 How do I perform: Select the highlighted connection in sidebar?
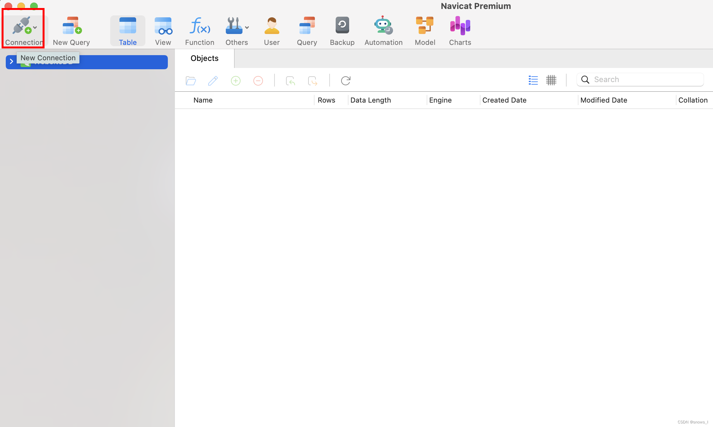click(87, 62)
